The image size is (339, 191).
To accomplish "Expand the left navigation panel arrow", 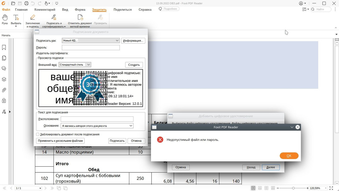I will tap(10, 112).
